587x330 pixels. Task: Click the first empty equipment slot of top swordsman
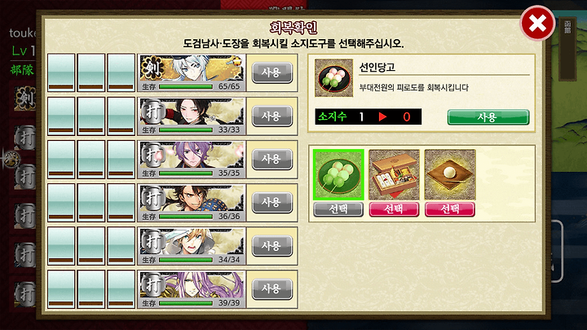61,73
